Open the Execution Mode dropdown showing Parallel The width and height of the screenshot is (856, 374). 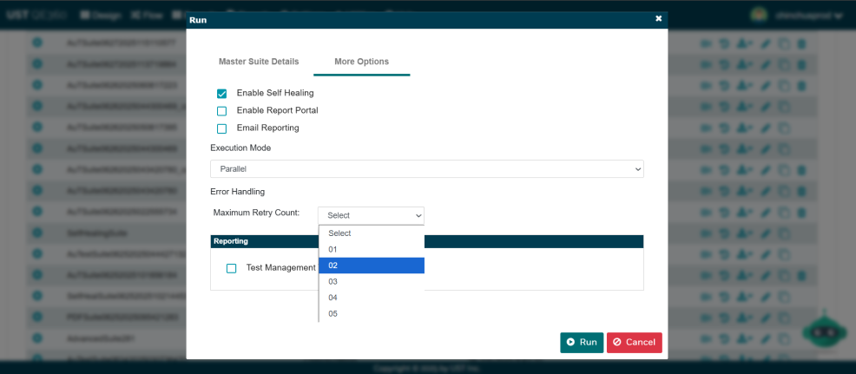[x=426, y=168]
